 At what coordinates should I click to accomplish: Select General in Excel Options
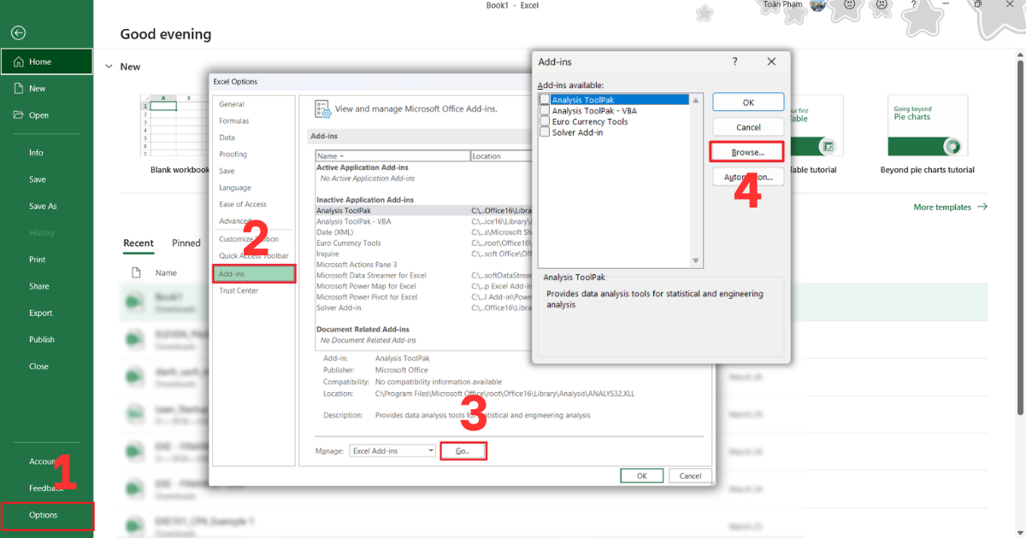tap(232, 104)
